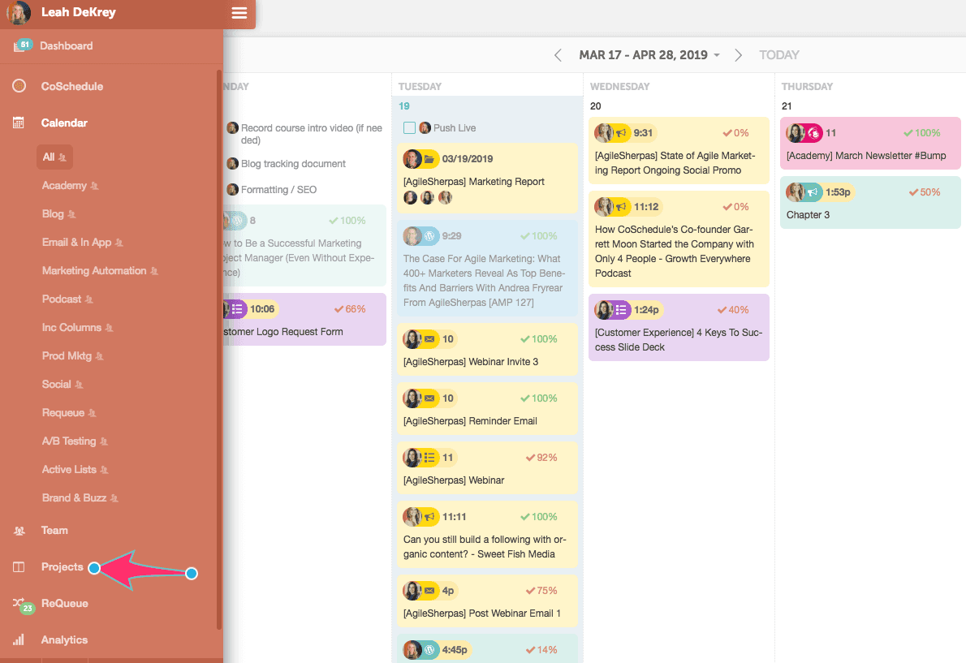Open Projects in sidebar

(63, 567)
